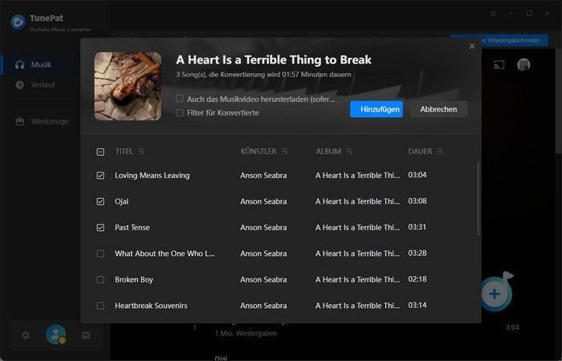Click the dialog title A Heart Is a Terrible Thing to Break
Image resolution: width=562 pixels, height=361 pixels.
pos(274,60)
